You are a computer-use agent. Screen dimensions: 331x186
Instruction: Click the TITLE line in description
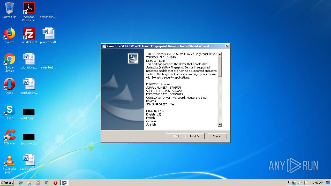point(181,54)
